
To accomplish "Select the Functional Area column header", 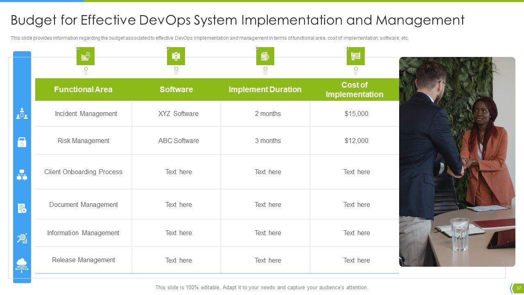I will 83,89.
